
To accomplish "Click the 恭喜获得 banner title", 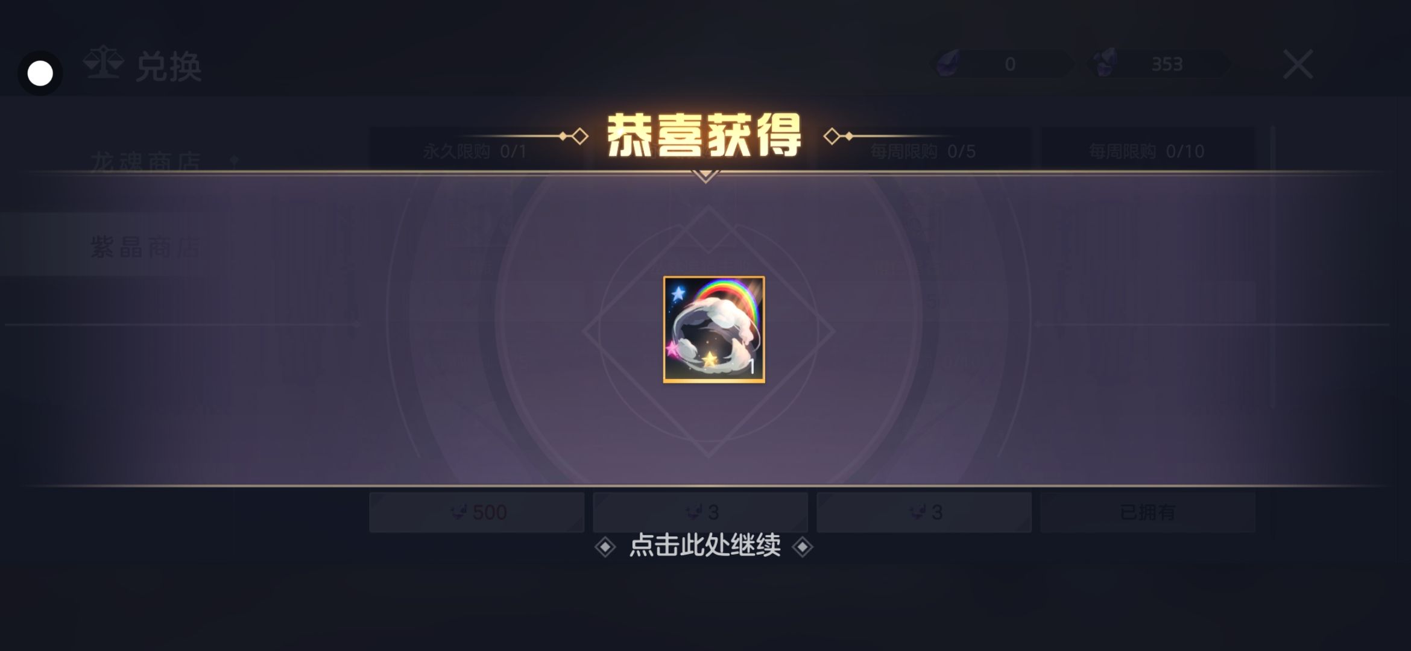I will click(x=704, y=135).
